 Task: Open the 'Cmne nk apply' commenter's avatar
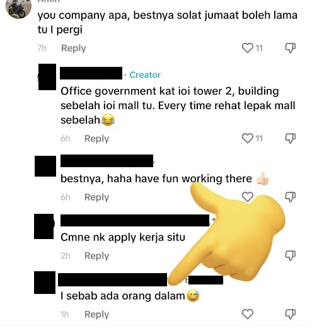pyautogui.click(x=44, y=226)
